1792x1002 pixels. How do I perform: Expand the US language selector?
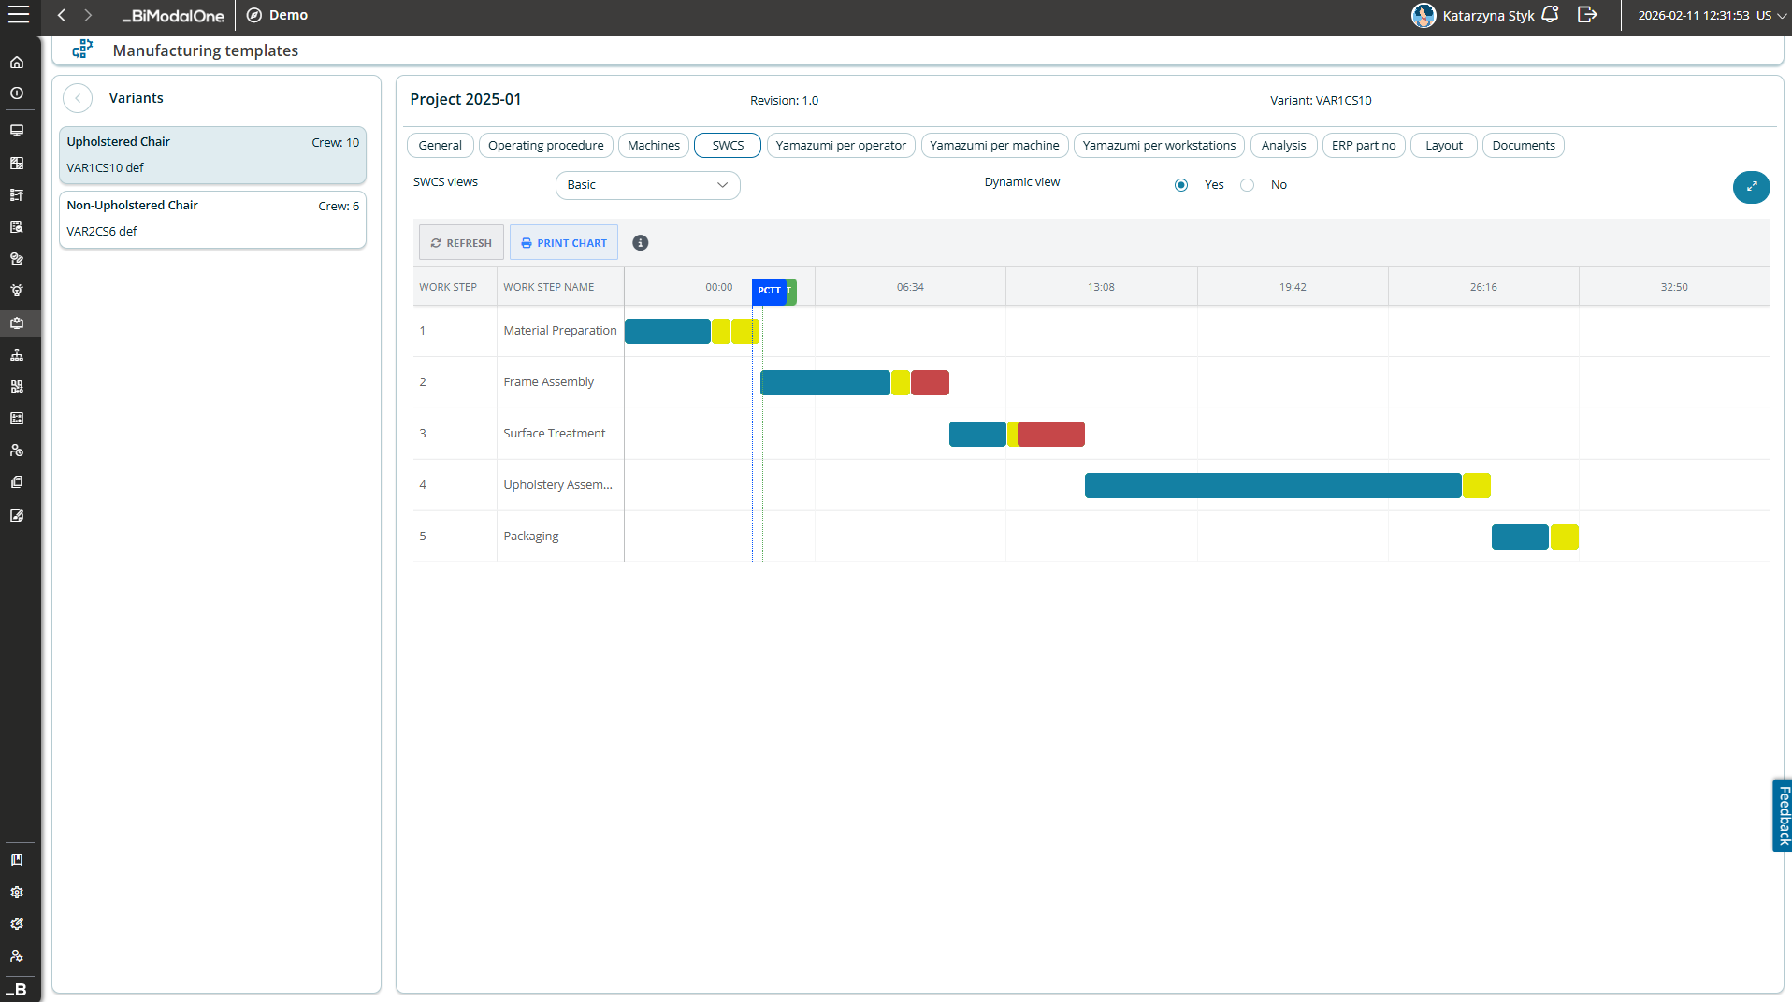1770,15
